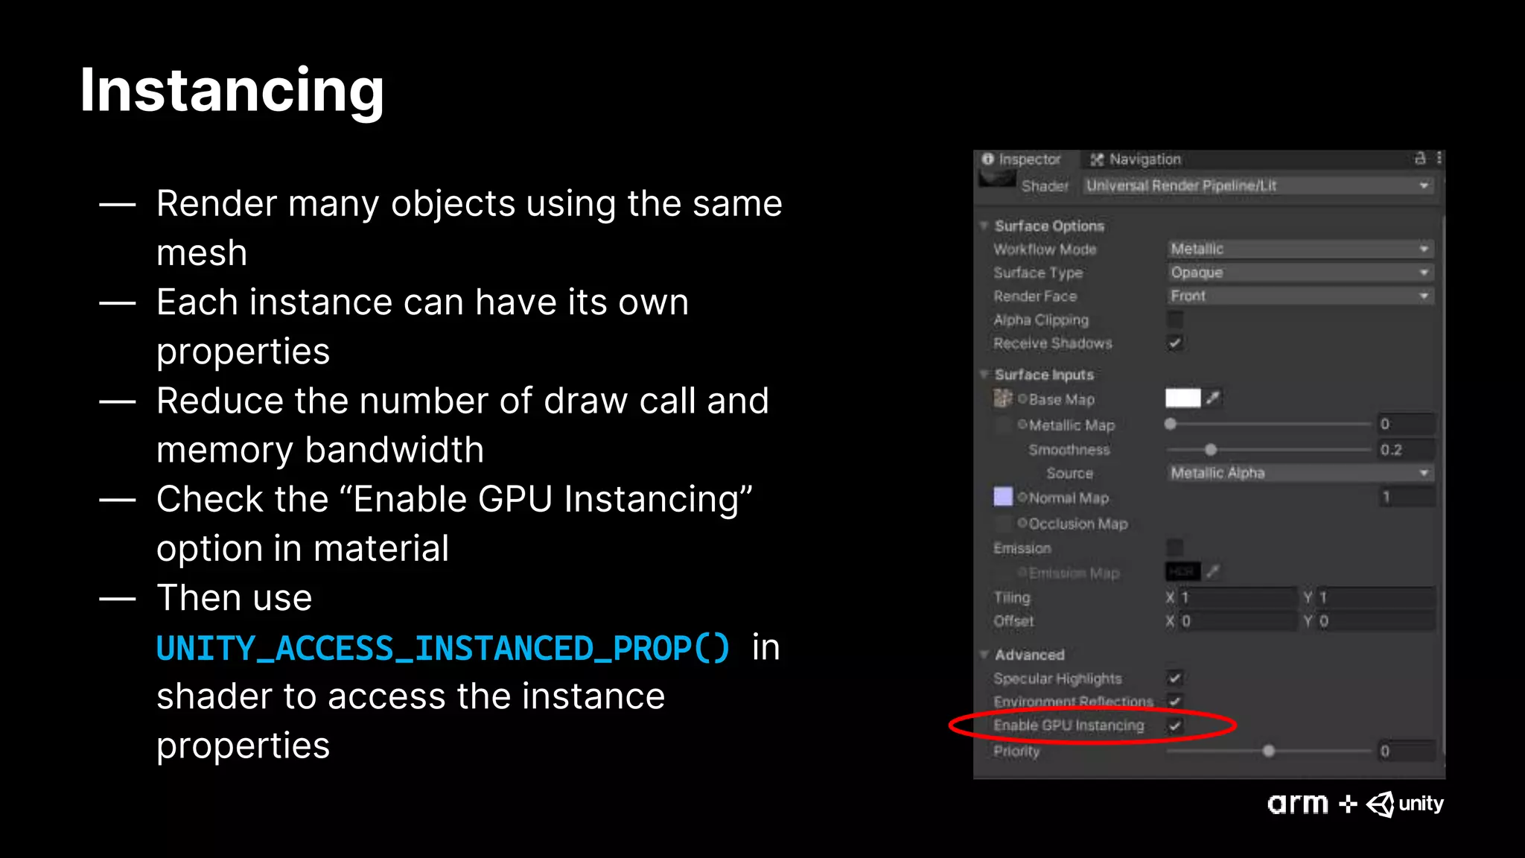The image size is (1525, 858).
Task: Click the Metallic Map slider handle
Action: point(1171,424)
